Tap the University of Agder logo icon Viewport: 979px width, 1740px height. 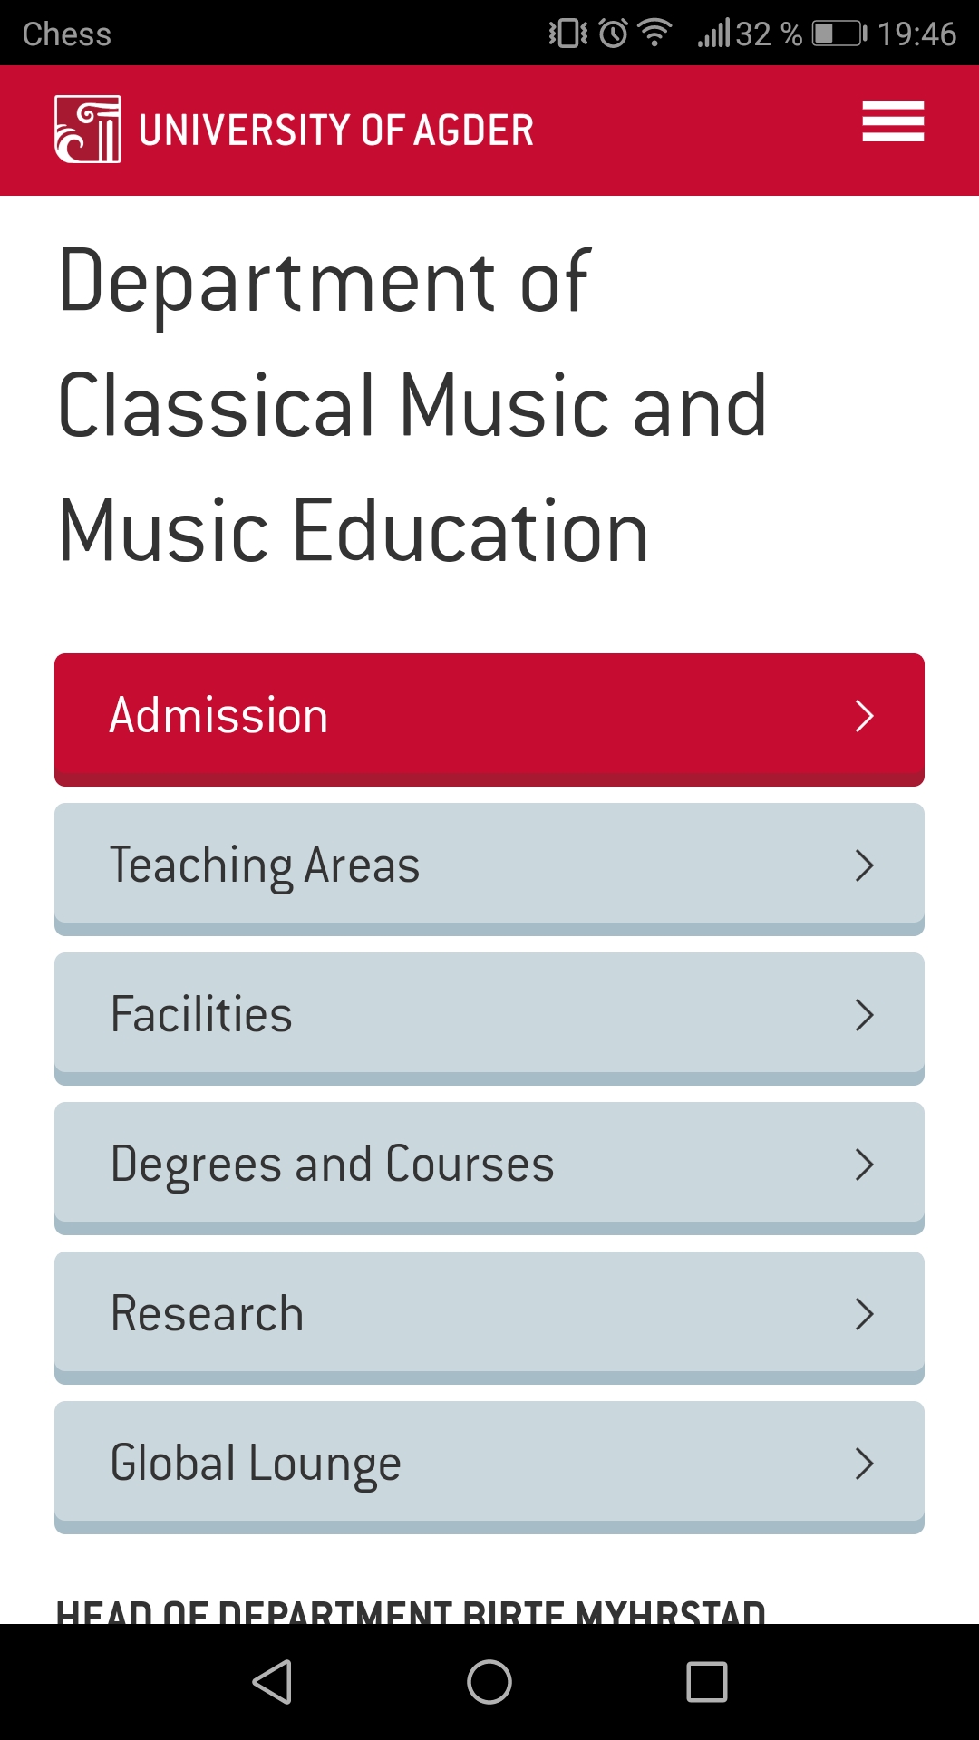(x=88, y=130)
